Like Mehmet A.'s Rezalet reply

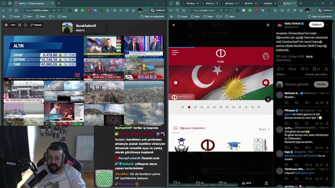point(307,103)
